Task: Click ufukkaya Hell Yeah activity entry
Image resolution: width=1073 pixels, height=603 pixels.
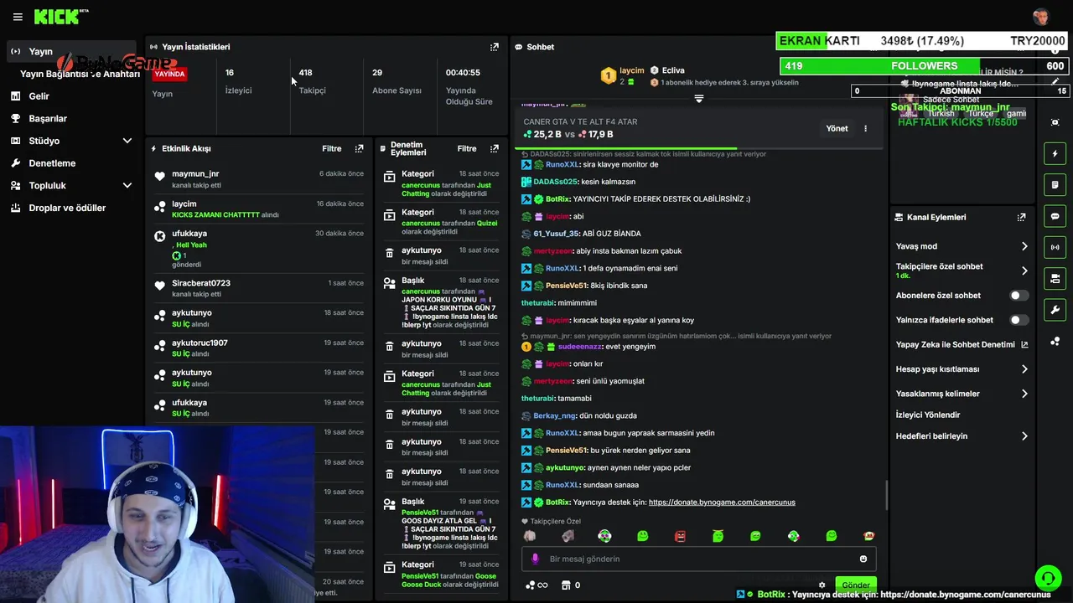Action: (258, 250)
